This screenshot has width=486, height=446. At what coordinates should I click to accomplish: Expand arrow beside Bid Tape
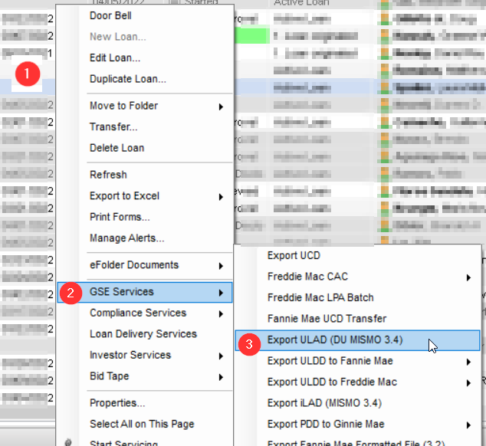coord(221,377)
